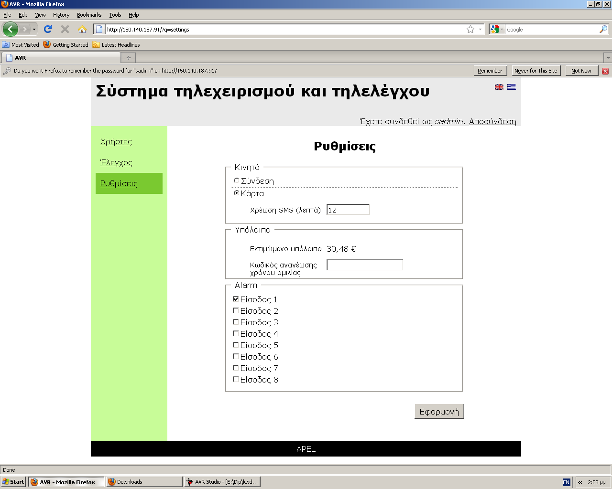Open the Tools menu

115,15
